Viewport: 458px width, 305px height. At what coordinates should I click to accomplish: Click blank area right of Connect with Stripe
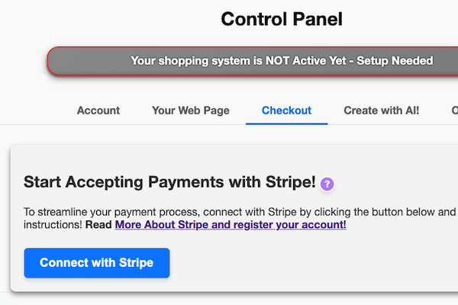click(x=305, y=263)
